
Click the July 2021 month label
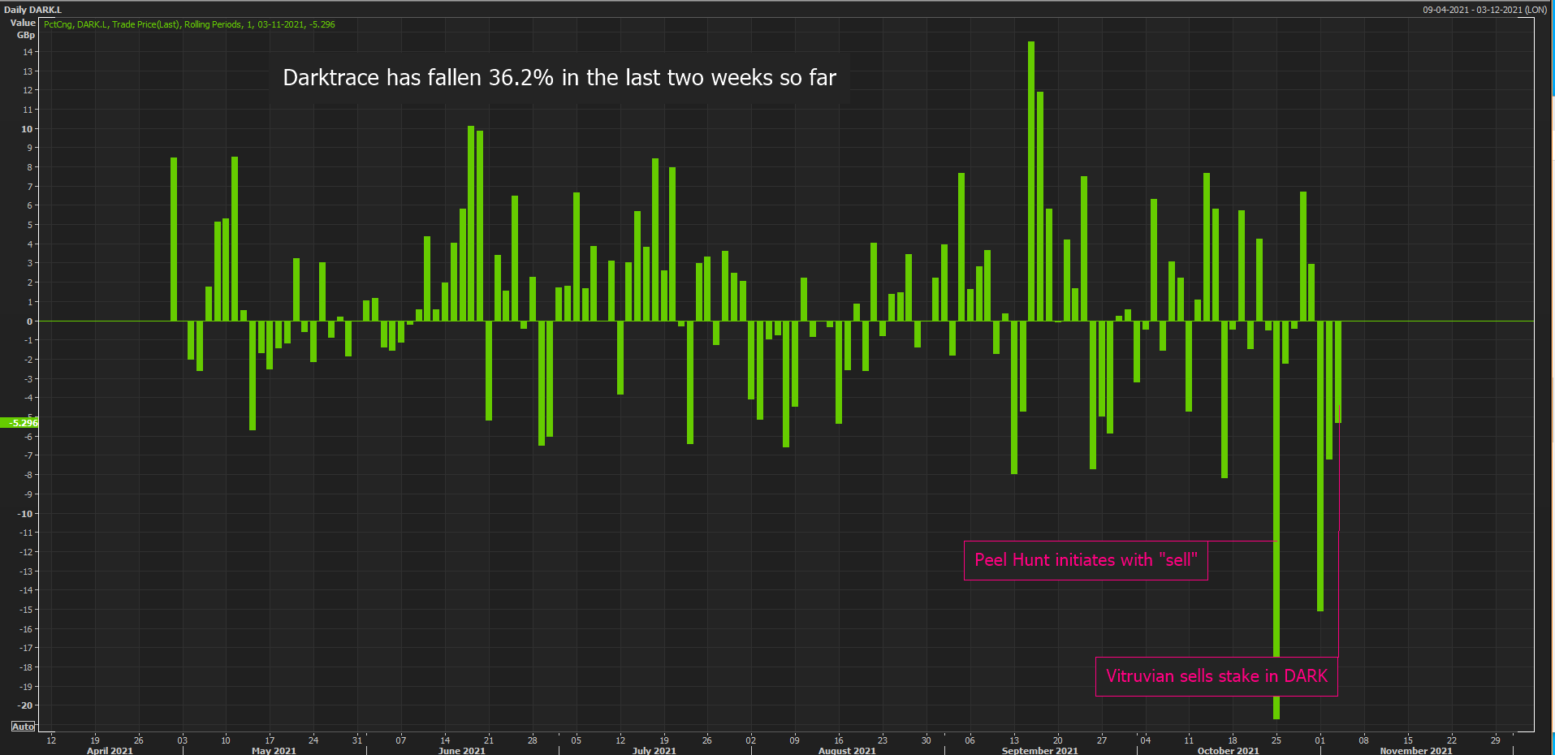654,750
